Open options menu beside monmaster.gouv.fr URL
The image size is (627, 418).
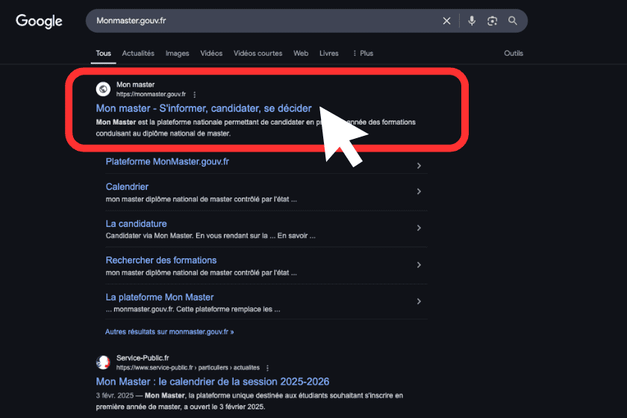[195, 95]
